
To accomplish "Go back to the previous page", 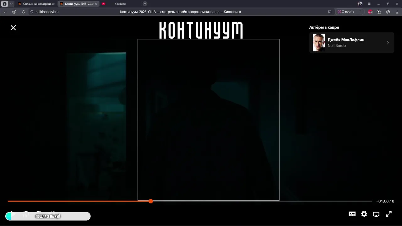I will pos(5,12).
